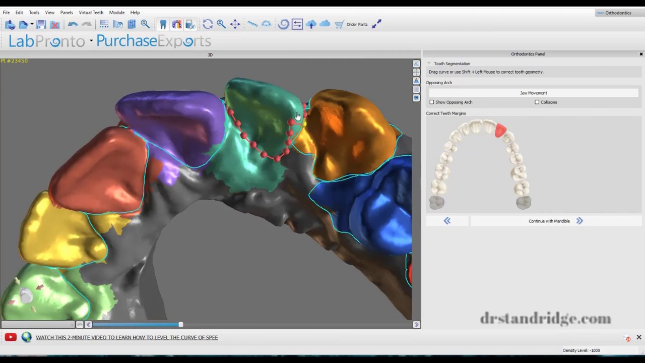Click the blue spiral icon in toolbar
Viewport: 645px width, 363px height.
(283, 24)
